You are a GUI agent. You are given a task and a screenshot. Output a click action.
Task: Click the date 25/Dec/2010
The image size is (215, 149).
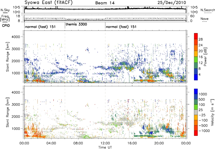(x=172, y=3)
